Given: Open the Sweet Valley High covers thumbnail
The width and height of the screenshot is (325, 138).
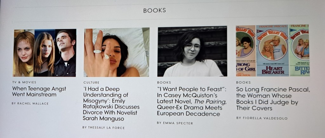Looking at the screenshot, I should (273, 51).
